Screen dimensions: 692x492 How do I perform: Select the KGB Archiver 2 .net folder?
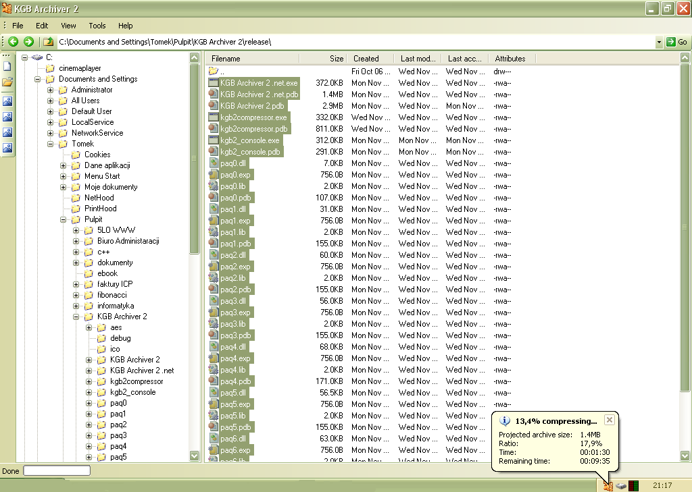(142, 371)
